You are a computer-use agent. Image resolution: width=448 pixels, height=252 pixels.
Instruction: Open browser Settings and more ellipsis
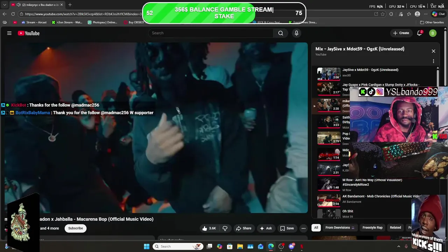tap(426, 14)
